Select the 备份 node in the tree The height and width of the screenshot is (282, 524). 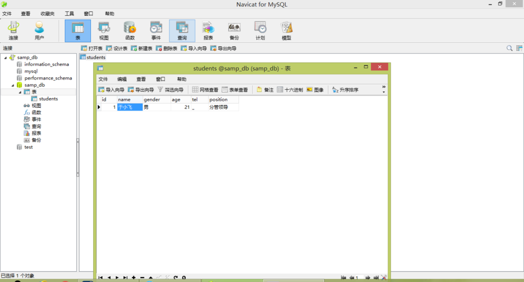tap(36, 140)
